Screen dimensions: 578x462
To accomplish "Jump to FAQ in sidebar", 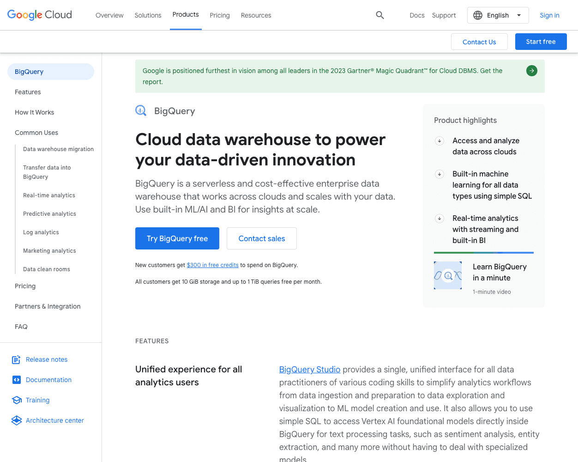I will click(21, 327).
